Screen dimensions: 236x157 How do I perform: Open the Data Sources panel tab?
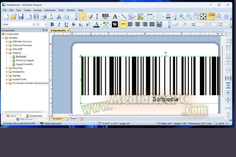(24, 119)
